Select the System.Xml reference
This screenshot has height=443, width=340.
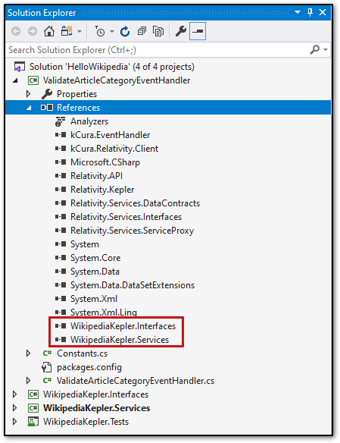pos(94,299)
